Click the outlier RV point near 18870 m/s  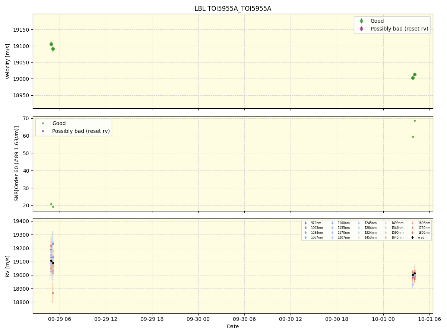point(53,293)
